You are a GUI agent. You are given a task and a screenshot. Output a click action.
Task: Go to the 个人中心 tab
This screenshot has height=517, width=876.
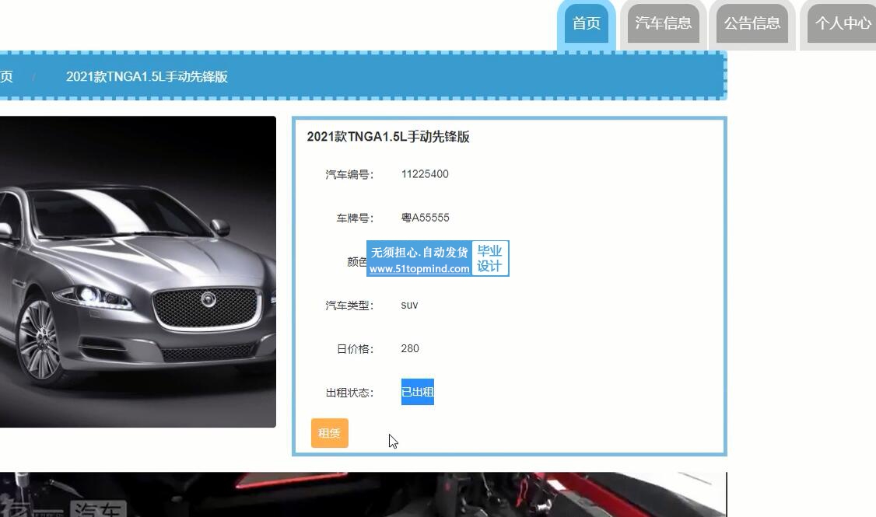pyautogui.click(x=841, y=23)
